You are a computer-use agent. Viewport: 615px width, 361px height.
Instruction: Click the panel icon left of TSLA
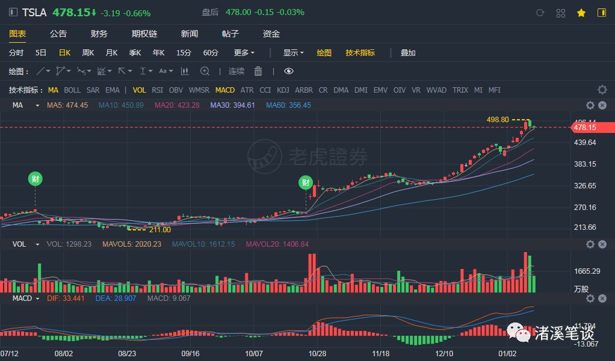[x=13, y=12]
